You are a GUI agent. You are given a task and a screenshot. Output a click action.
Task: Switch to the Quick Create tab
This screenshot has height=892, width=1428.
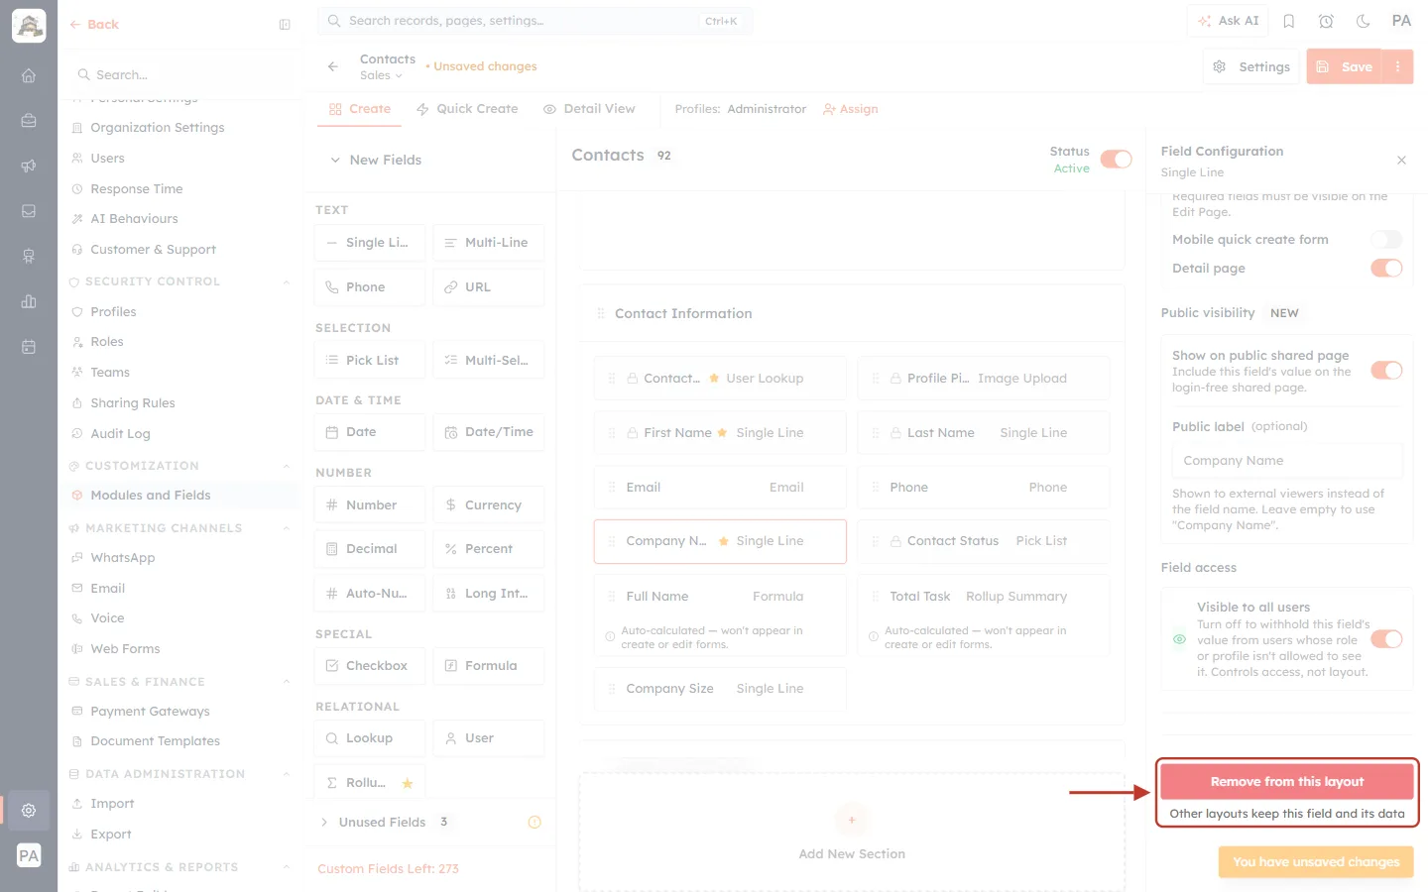[x=467, y=109]
